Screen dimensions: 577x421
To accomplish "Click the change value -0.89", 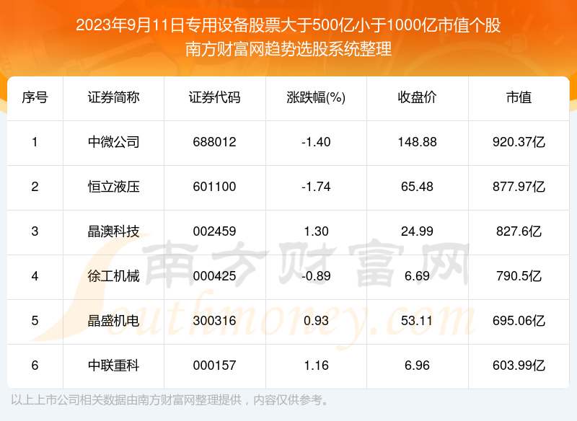I will 316,276.
